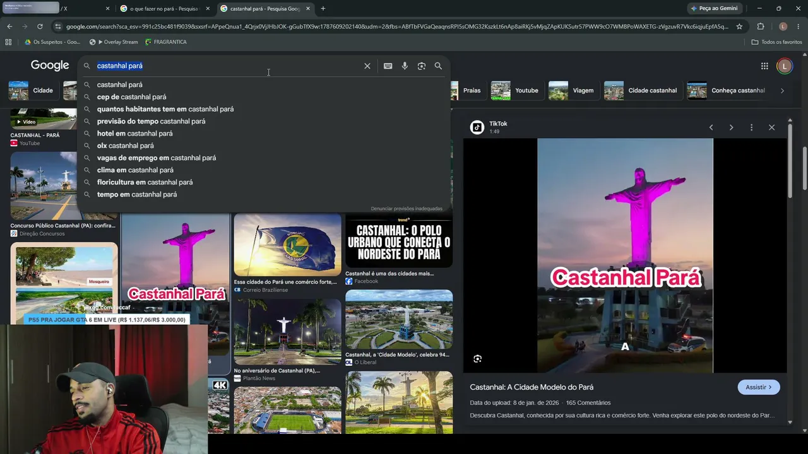Open Google Lens image search icon
808x454 pixels.
coord(422,66)
